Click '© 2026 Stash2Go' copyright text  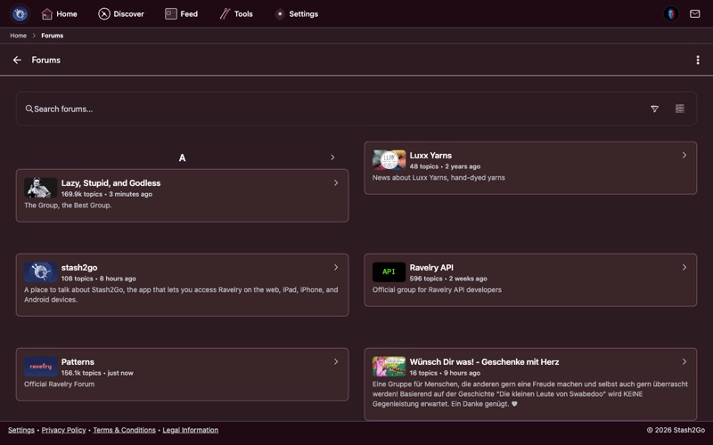[676, 430]
